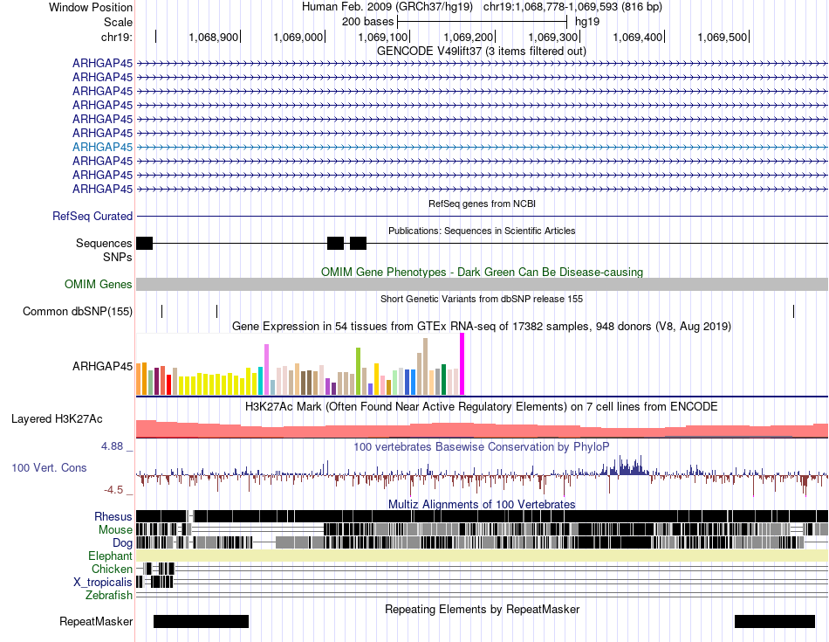Select the light blue ARHGAP45 transcript label
This screenshot has width=829, height=642.
pyautogui.click(x=103, y=147)
